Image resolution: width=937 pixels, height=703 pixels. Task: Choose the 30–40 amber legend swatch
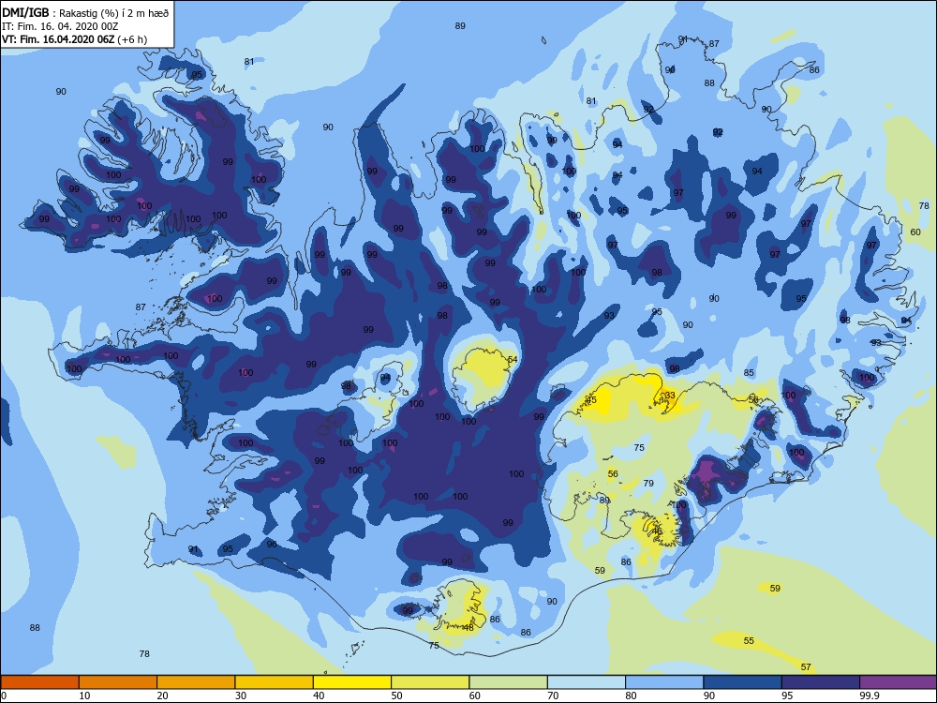tap(275, 682)
